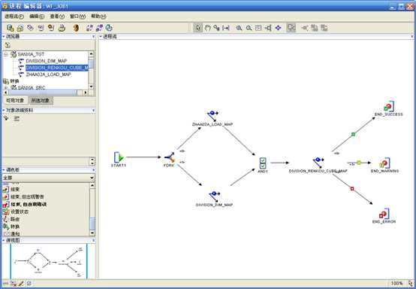Image resolution: width=416 pixels, height=289 pixels.
Task: Click the pencil icon in object details panel
Action: coord(6,118)
